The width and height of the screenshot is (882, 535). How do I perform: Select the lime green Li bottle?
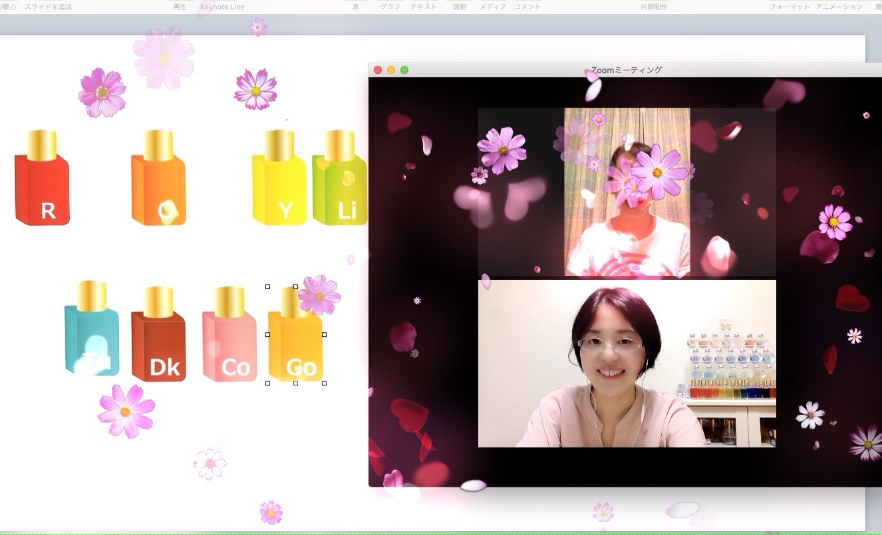pyautogui.click(x=340, y=186)
